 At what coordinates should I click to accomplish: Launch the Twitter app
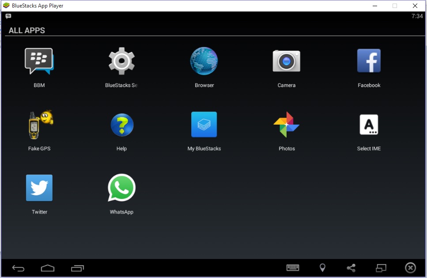[x=39, y=188]
